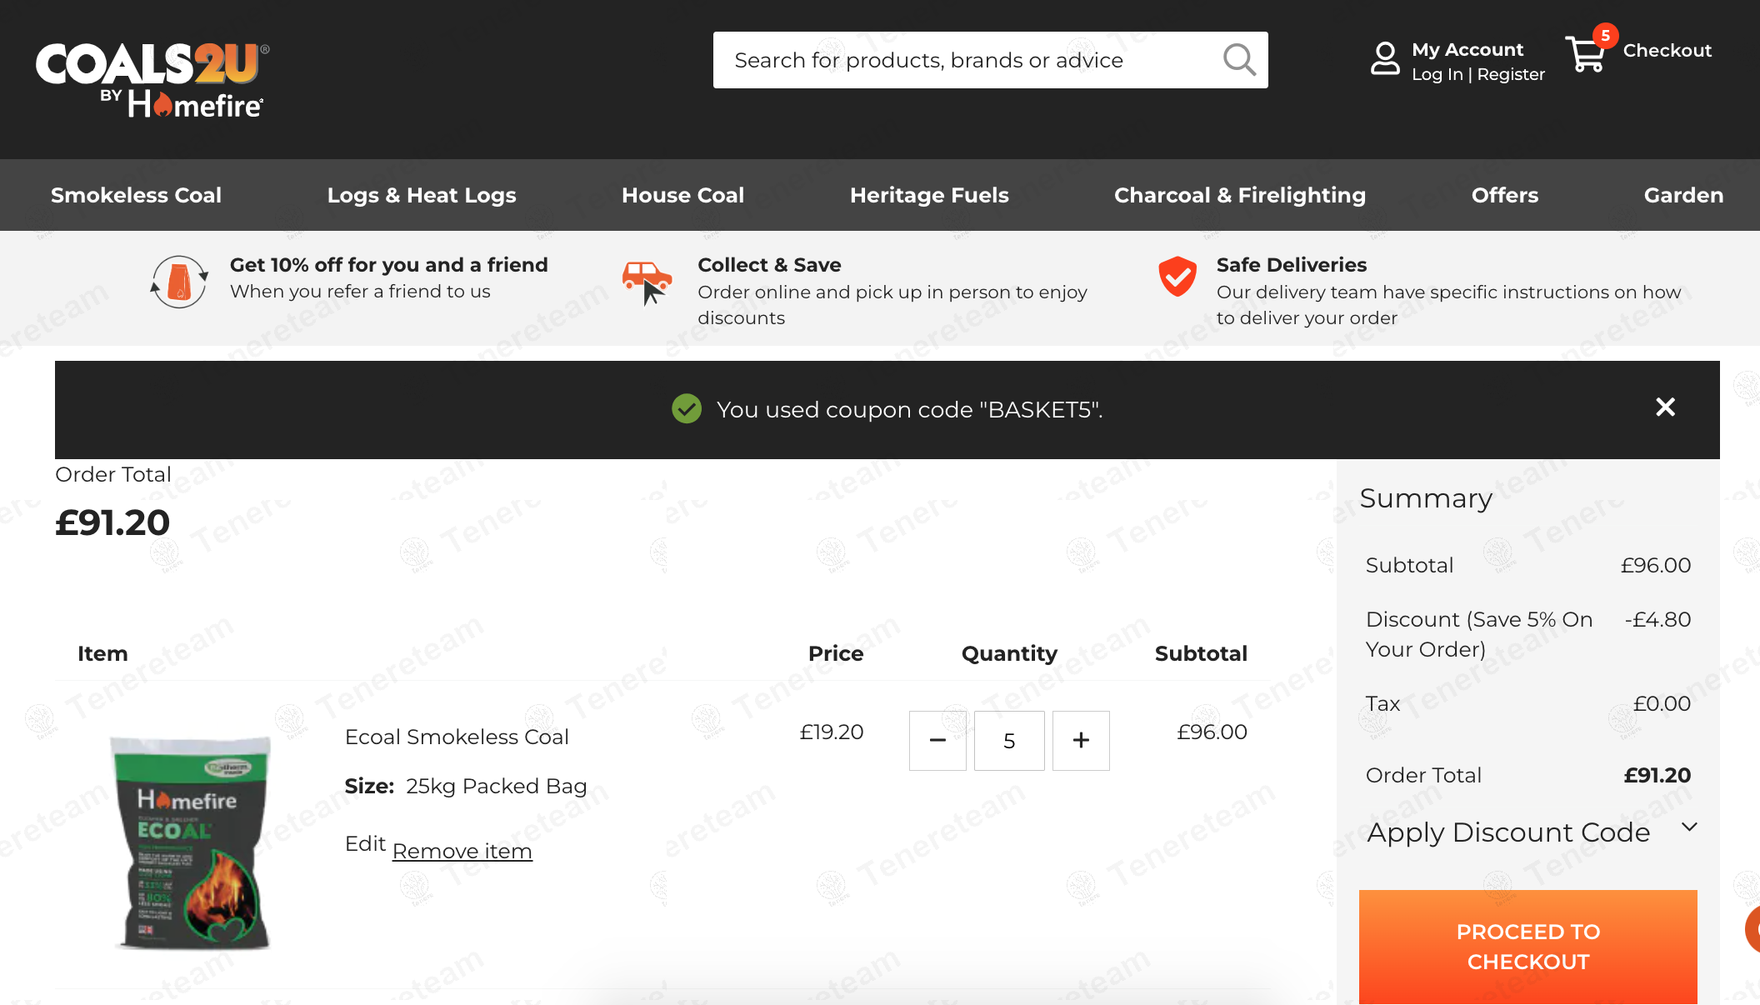This screenshot has height=1005, width=1760.
Task: Click the -£4.80 discount value
Action: [x=1657, y=619]
